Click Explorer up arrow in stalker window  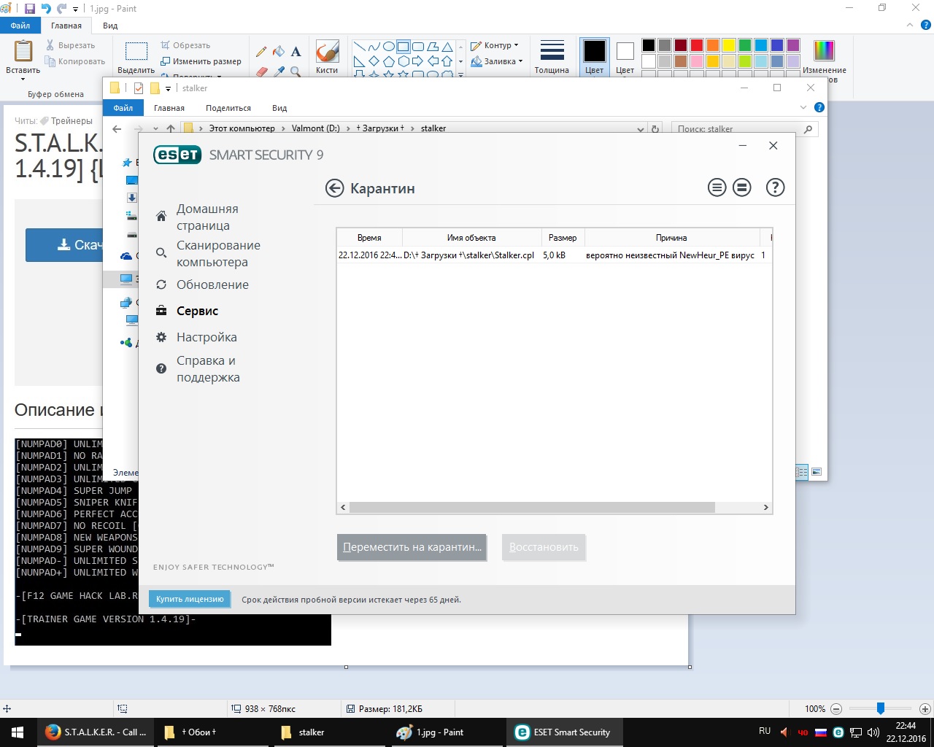pos(171,129)
